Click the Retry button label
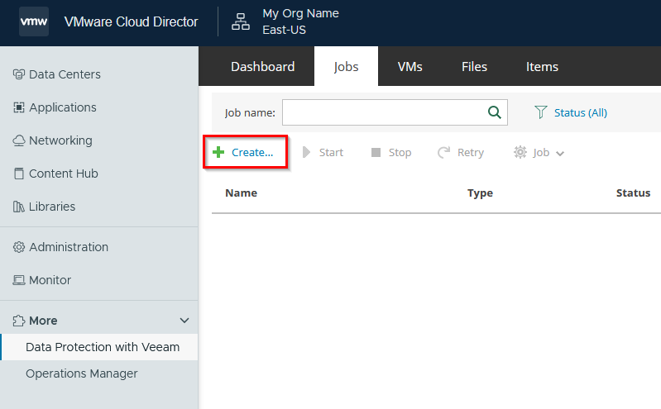 click(471, 153)
